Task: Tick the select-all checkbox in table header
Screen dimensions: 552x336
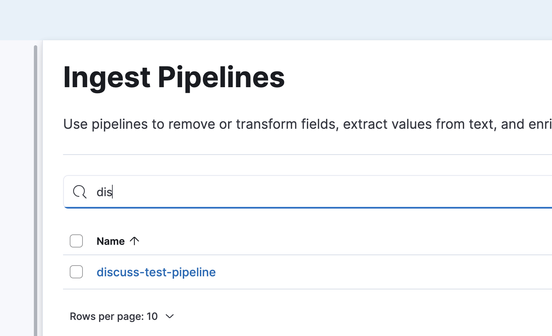Action: (x=76, y=241)
